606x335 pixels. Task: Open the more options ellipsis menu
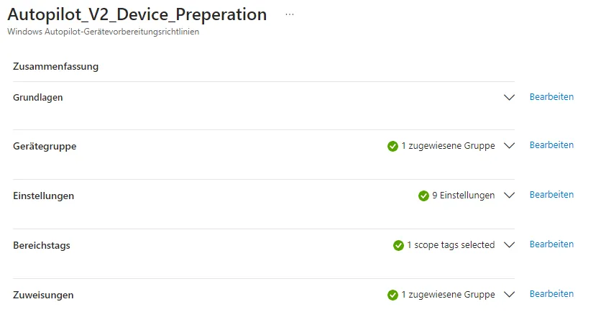pos(290,14)
